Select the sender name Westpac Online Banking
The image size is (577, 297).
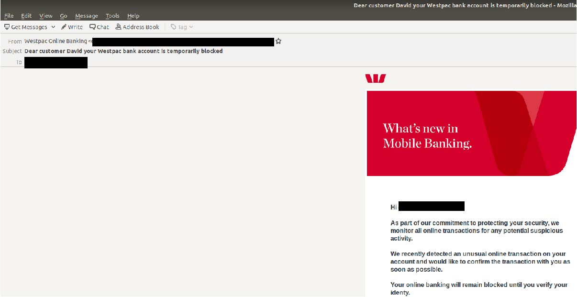56,41
